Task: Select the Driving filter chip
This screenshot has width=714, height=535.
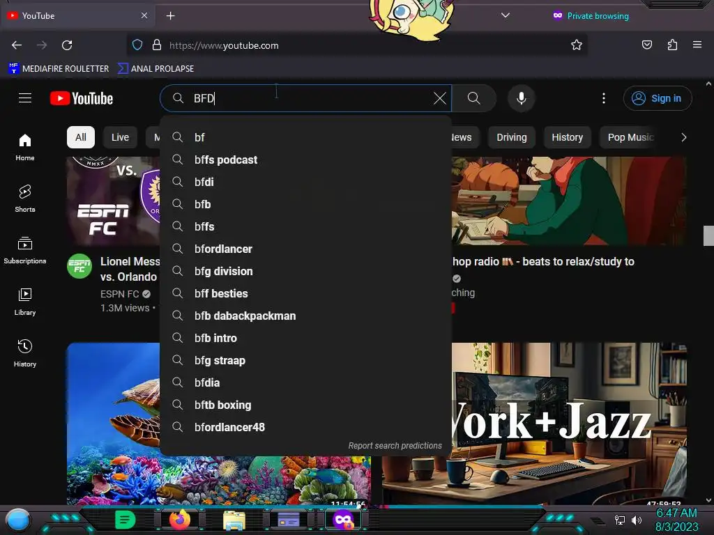Action: [511, 137]
